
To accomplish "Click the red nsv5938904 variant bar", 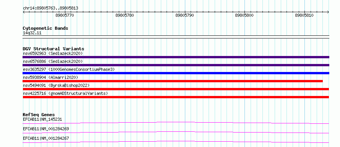I will point(173,81).
